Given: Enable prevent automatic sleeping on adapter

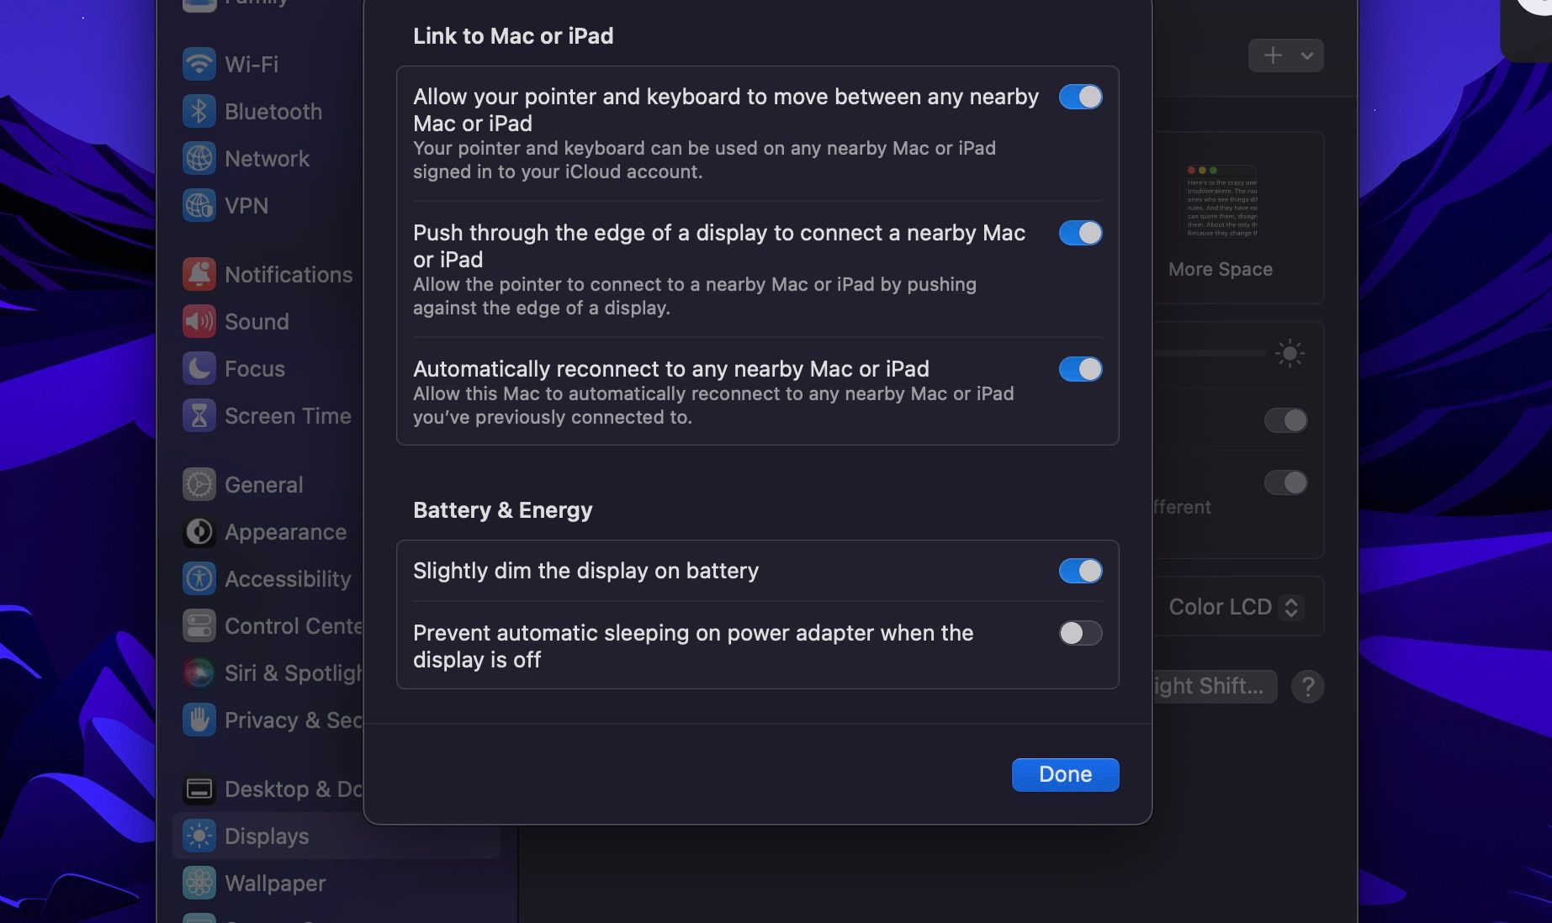Looking at the screenshot, I should 1080,634.
